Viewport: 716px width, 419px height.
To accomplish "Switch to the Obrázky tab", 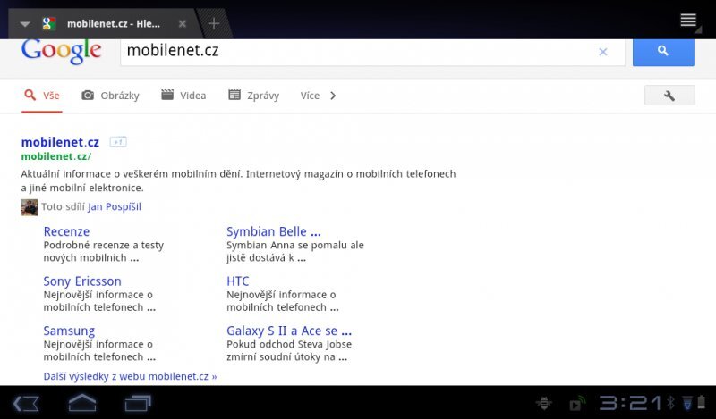I will (x=110, y=96).
